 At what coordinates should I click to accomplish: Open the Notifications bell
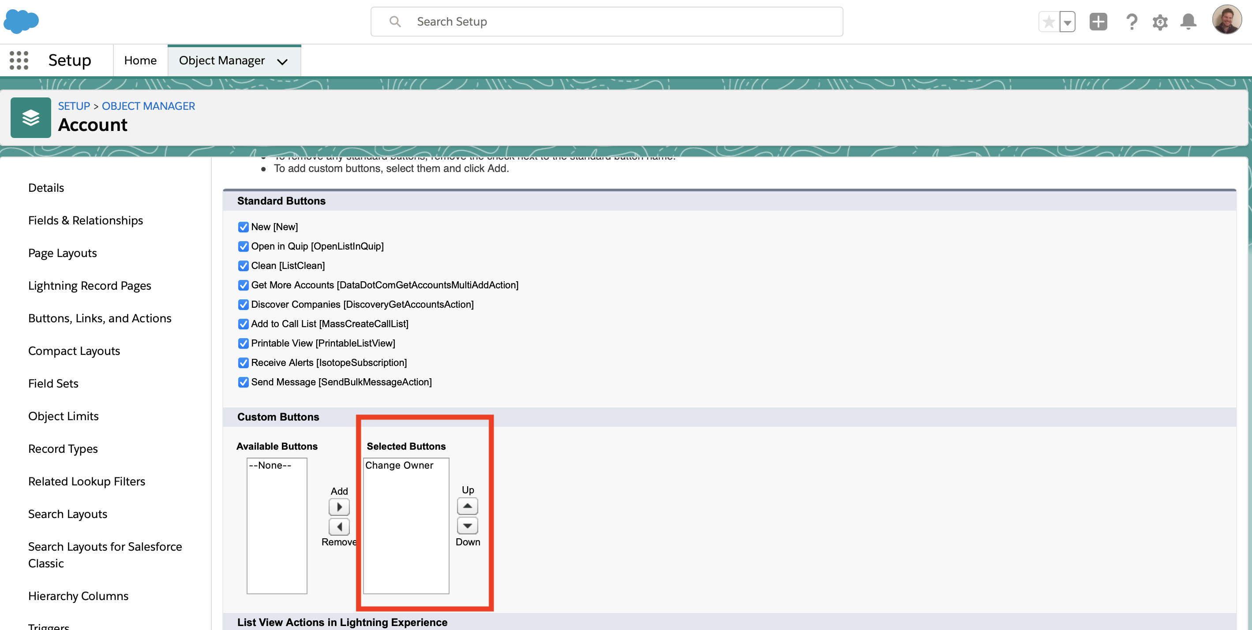pos(1188,22)
